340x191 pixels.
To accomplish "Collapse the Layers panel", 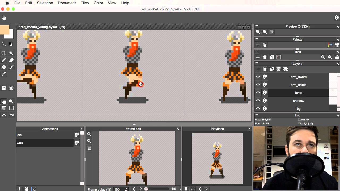I will click(257, 63).
